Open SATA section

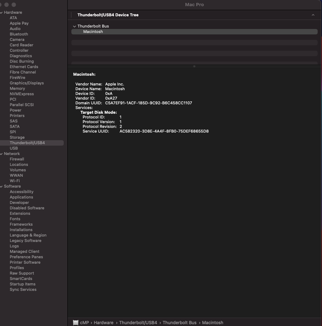coord(14,126)
